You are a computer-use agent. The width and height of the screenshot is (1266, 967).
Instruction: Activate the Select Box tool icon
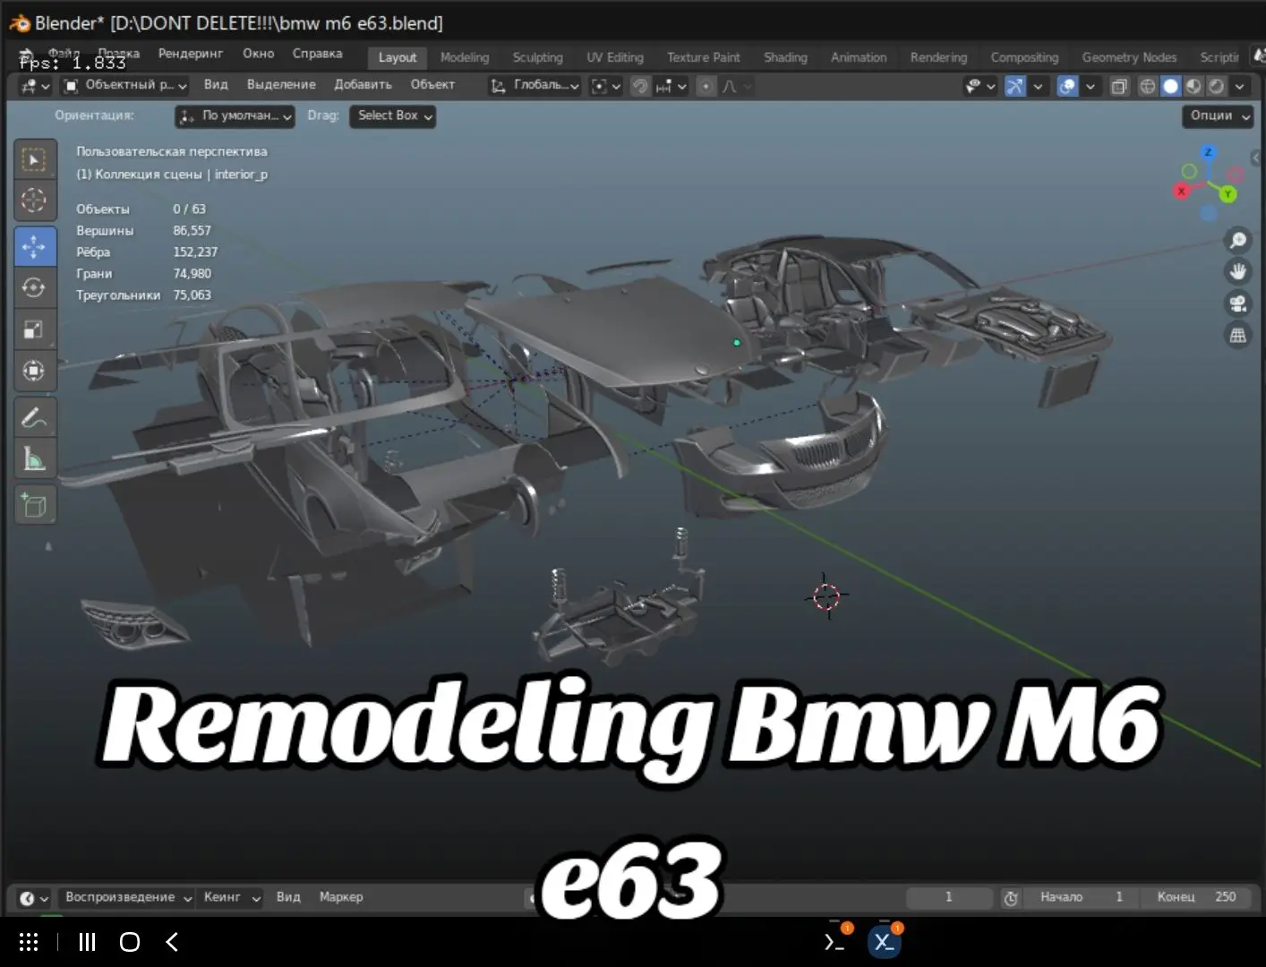tap(35, 160)
